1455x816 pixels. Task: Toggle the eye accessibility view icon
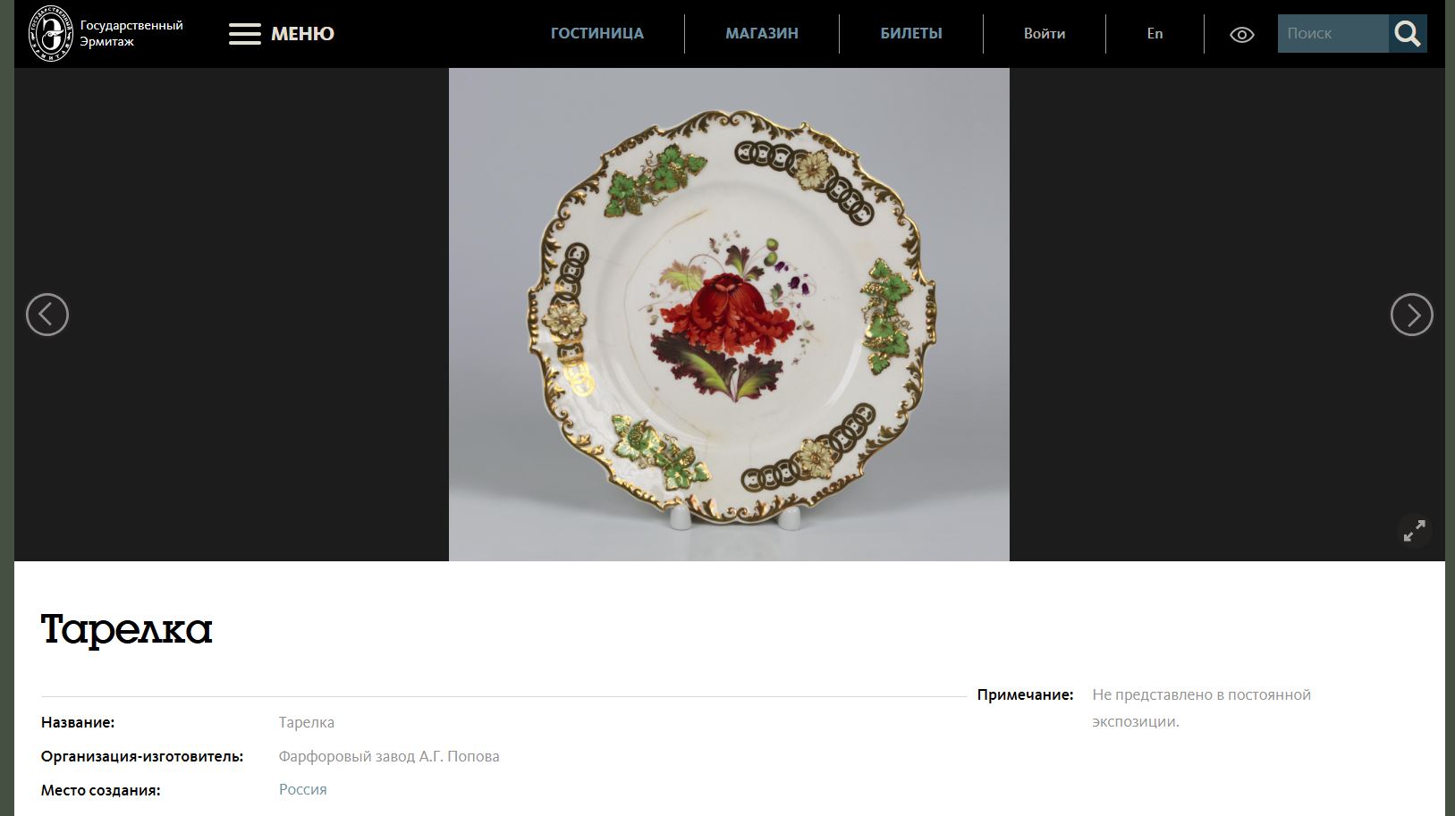[1242, 35]
